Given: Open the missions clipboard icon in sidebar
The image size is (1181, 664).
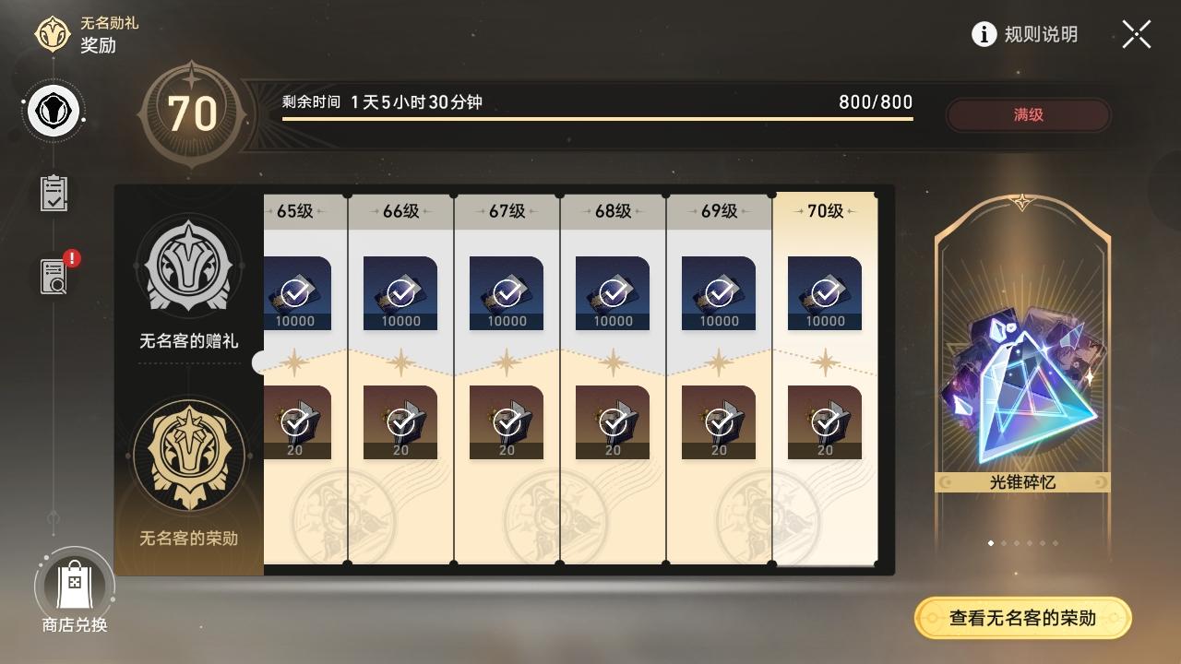Looking at the screenshot, I should pyautogui.click(x=54, y=193).
